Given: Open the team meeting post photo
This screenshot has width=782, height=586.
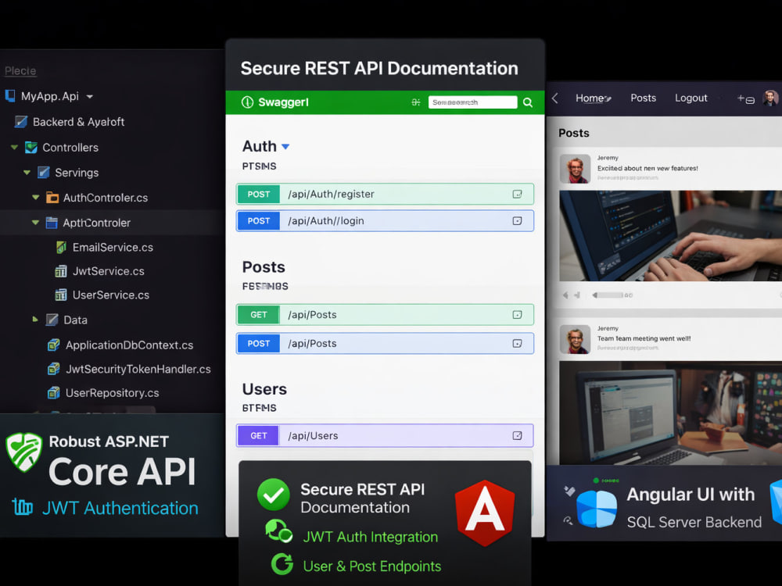Looking at the screenshot, I should tap(670, 413).
